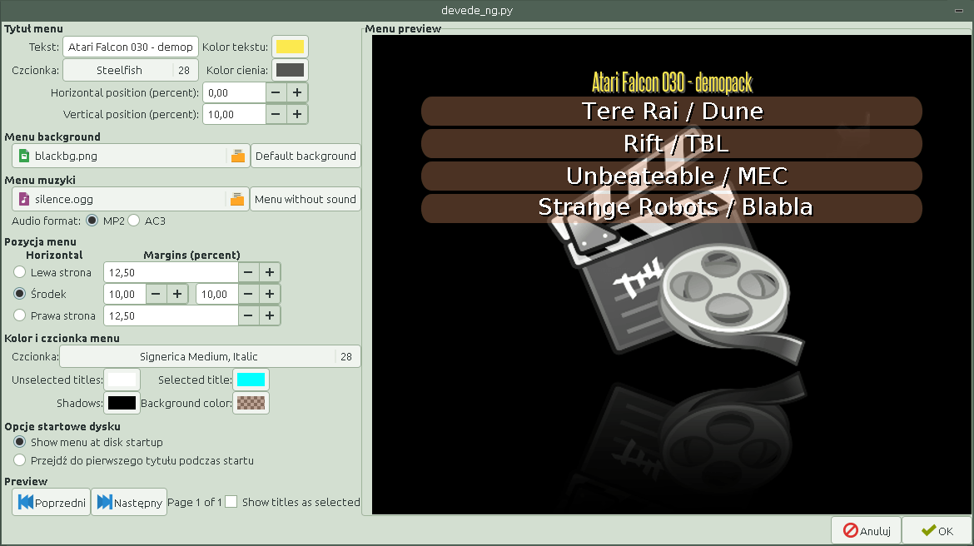974x546 pixels.
Task: Pick gray Kolor cienia swatch
Action: [x=290, y=70]
